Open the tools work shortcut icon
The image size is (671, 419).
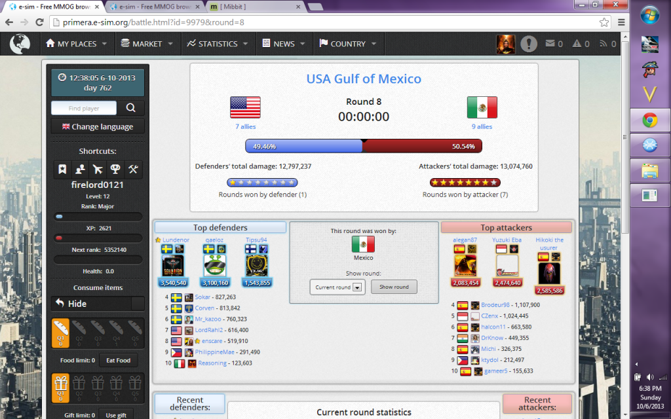pyautogui.click(x=133, y=170)
